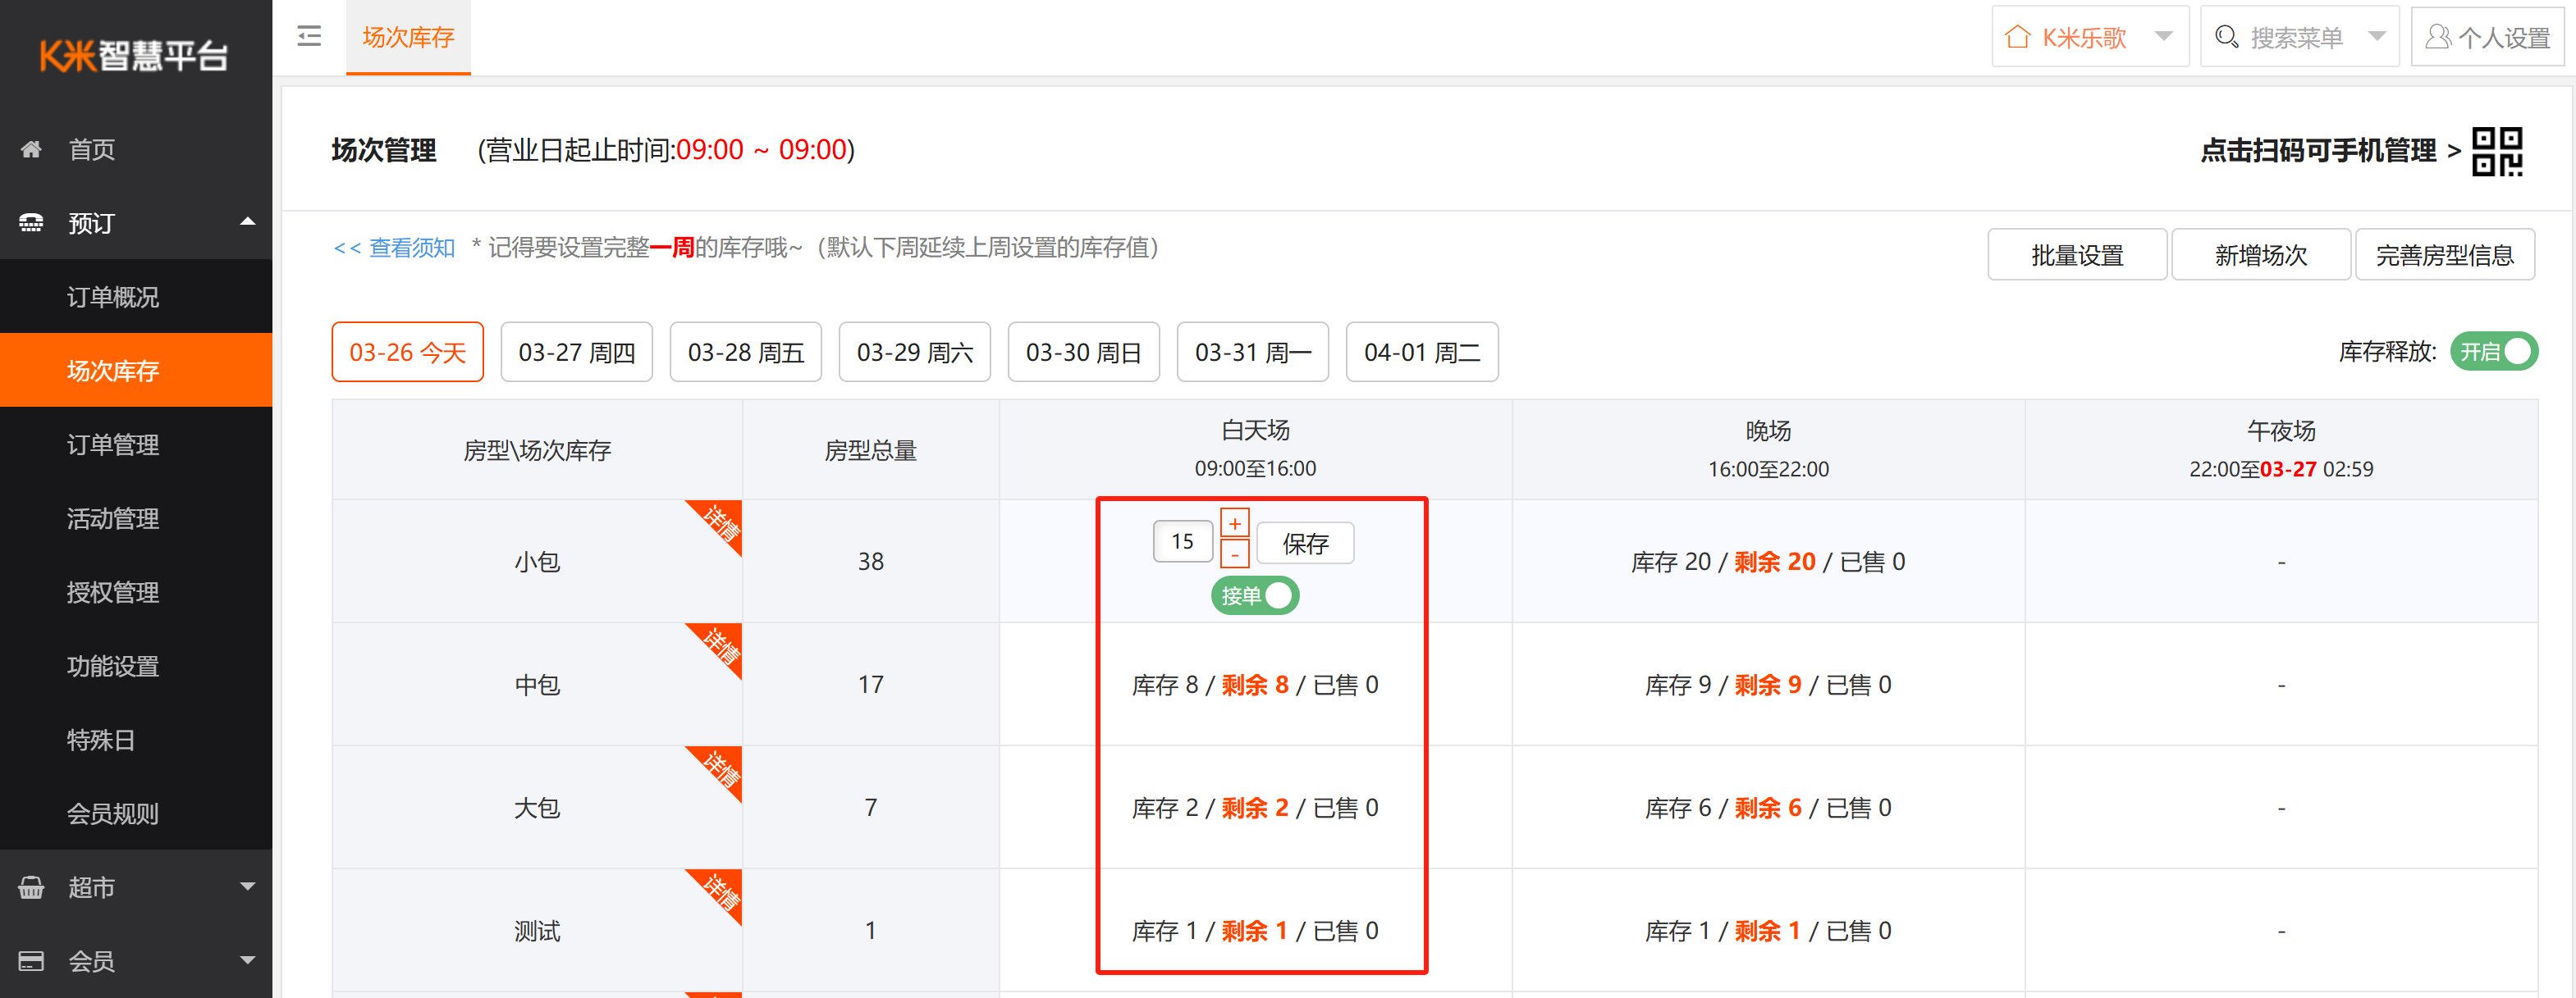Click the stock input showing 15
This screenshot has width=2576, height=998.
tap(1182, 541)
